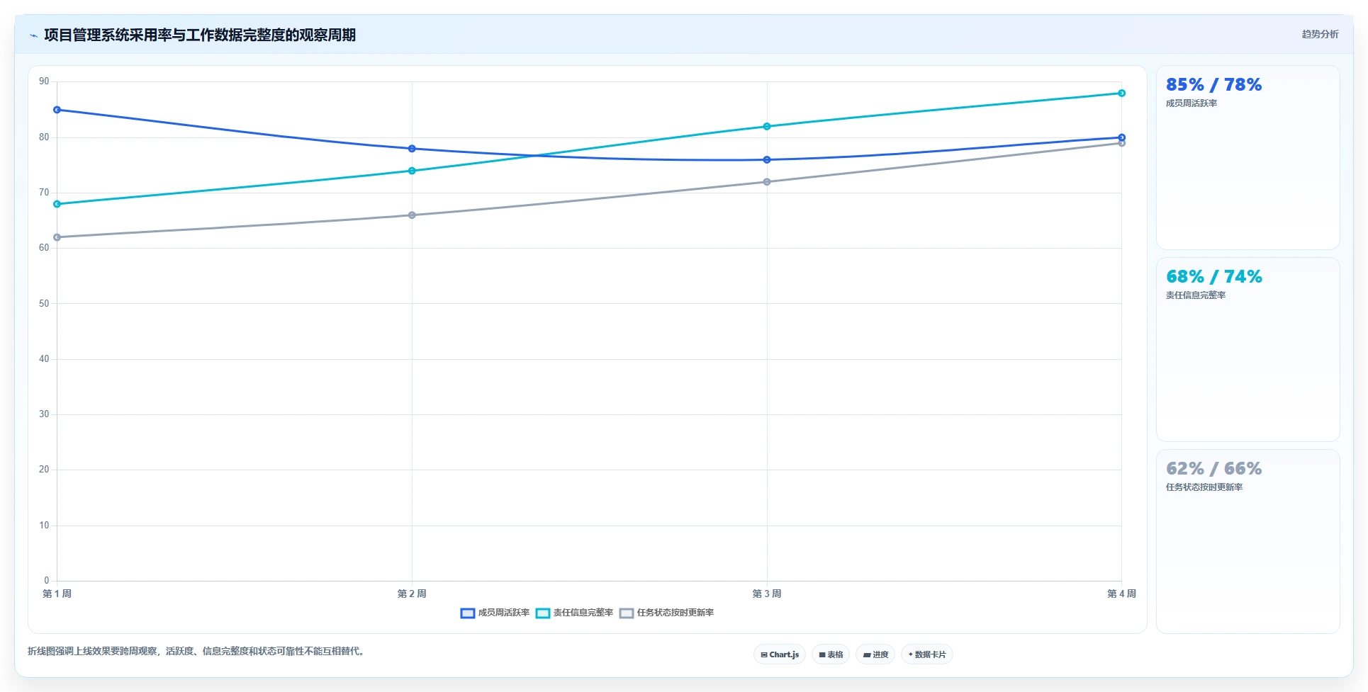Open the 85% / 78% 成员周活跃率 card
This screenshot has height=692, width=1368.
(x=1248, y=157)
